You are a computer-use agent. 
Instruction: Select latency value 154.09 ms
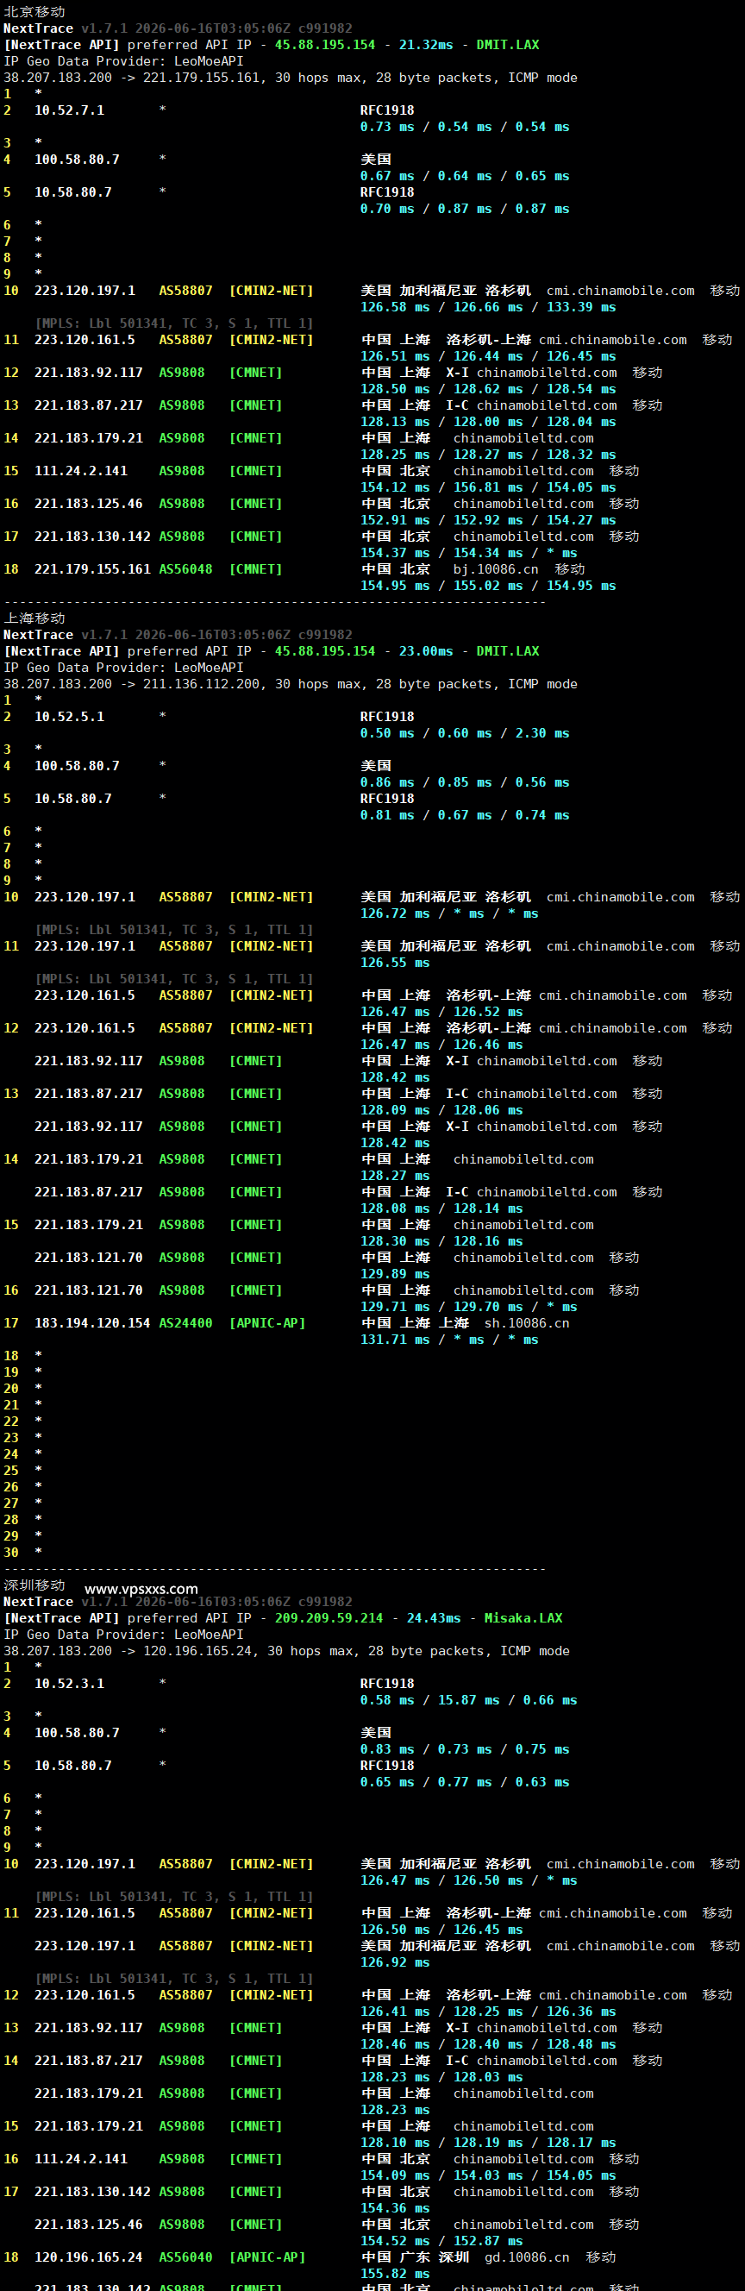[x=395, y=2175]
